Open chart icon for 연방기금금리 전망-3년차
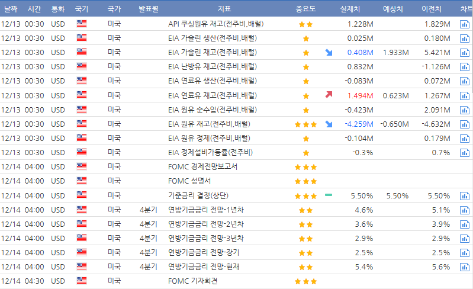 coord(465,238)
